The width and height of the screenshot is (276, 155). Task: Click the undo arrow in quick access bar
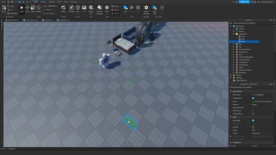tap(27, 2)
